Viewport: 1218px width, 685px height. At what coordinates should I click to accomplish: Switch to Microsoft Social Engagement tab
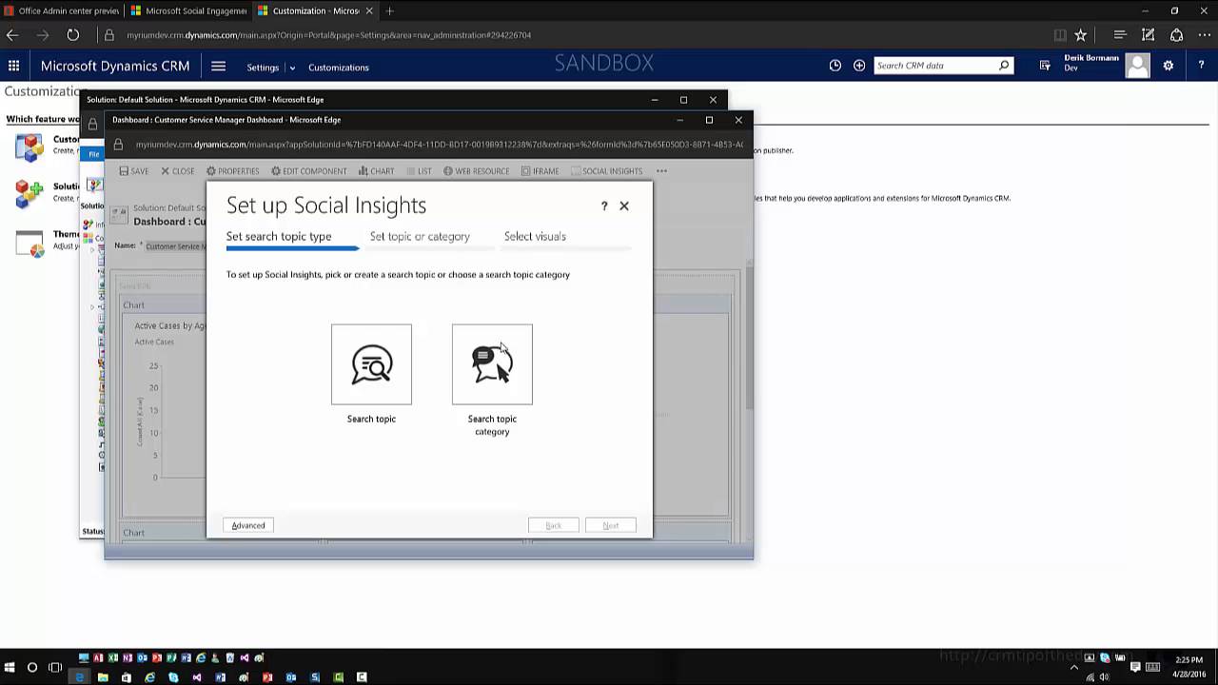coord(188,10)
